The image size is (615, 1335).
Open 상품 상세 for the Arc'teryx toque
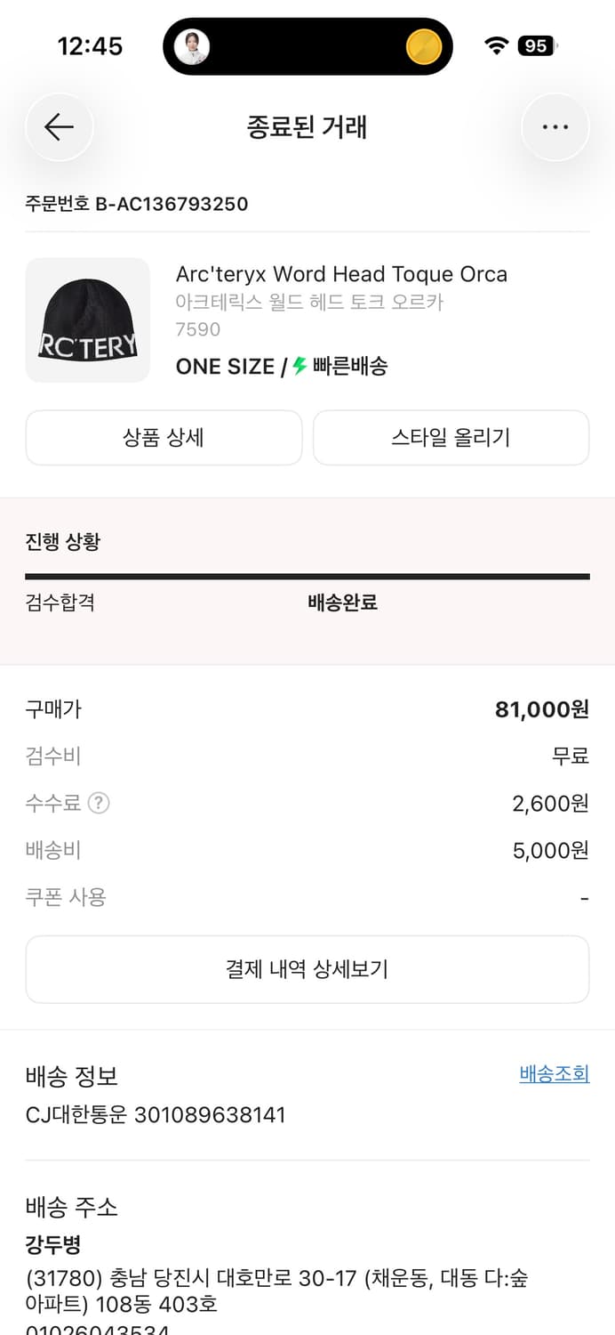pos(164,438)
